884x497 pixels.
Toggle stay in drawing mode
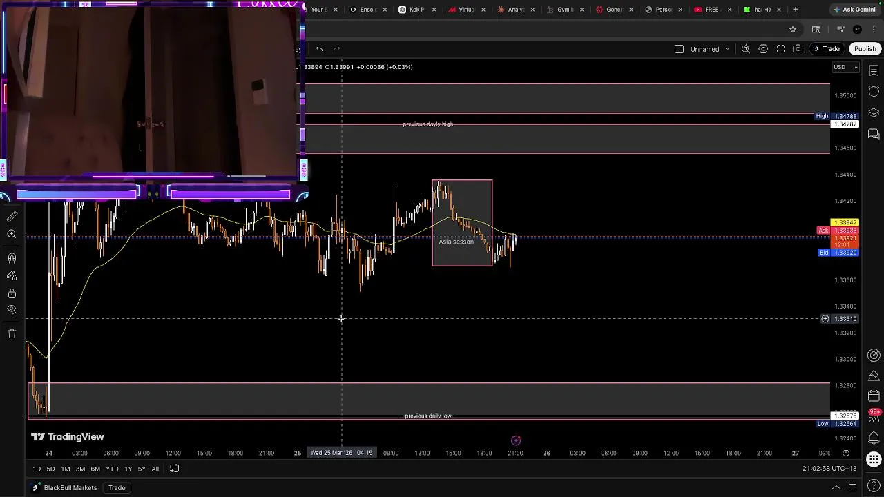(x=12, y=276)
